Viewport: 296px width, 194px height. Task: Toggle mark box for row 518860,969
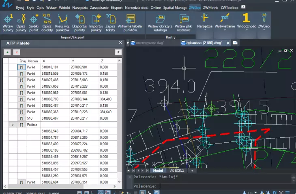click(21, 93)
